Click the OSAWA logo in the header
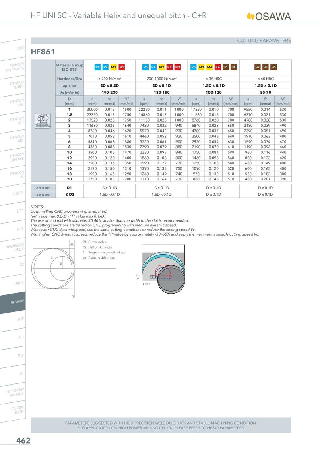Image resolution: width=322 pixels, height=456 pixels. tap(268, 16)
